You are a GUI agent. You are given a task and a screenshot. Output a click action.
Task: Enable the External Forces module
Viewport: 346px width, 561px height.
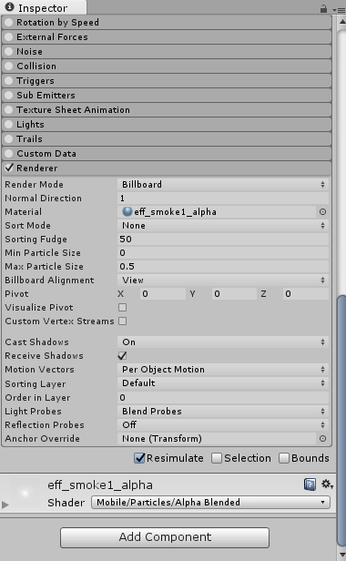coord(9,36)
